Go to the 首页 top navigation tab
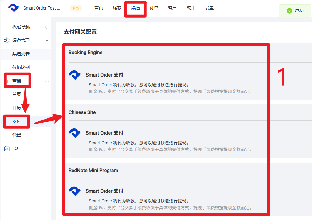This screenshot has width=312, height=220. point(99,8)
